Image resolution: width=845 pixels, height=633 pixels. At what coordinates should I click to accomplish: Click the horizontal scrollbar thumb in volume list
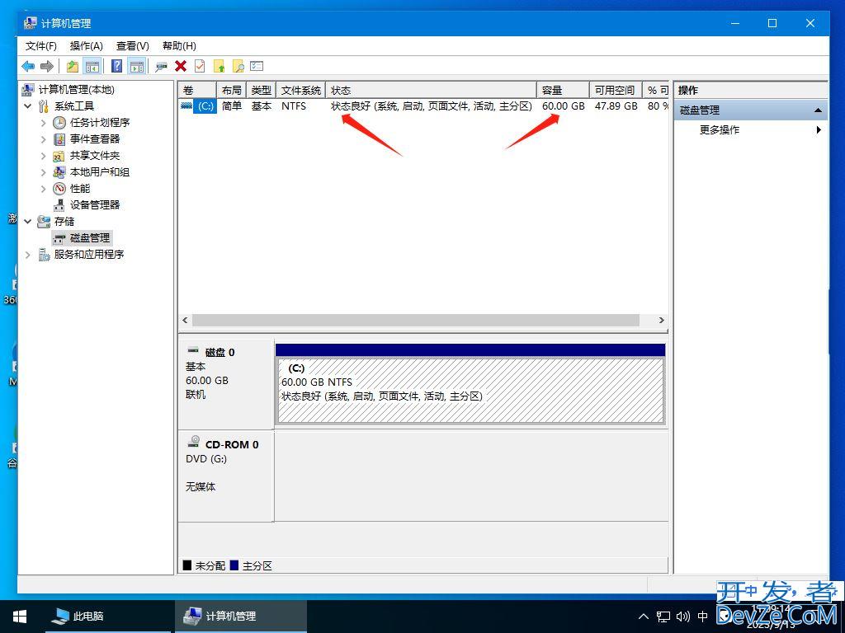click(416, 321)
